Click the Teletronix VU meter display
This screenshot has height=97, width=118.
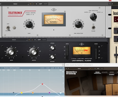[x=54, y=19]
